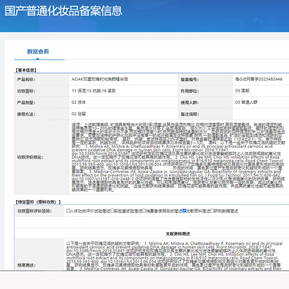This screenshot has width=289, height=289.
Task: Enable the 实验室试验简述 checkbox
Action: (112, 211)
